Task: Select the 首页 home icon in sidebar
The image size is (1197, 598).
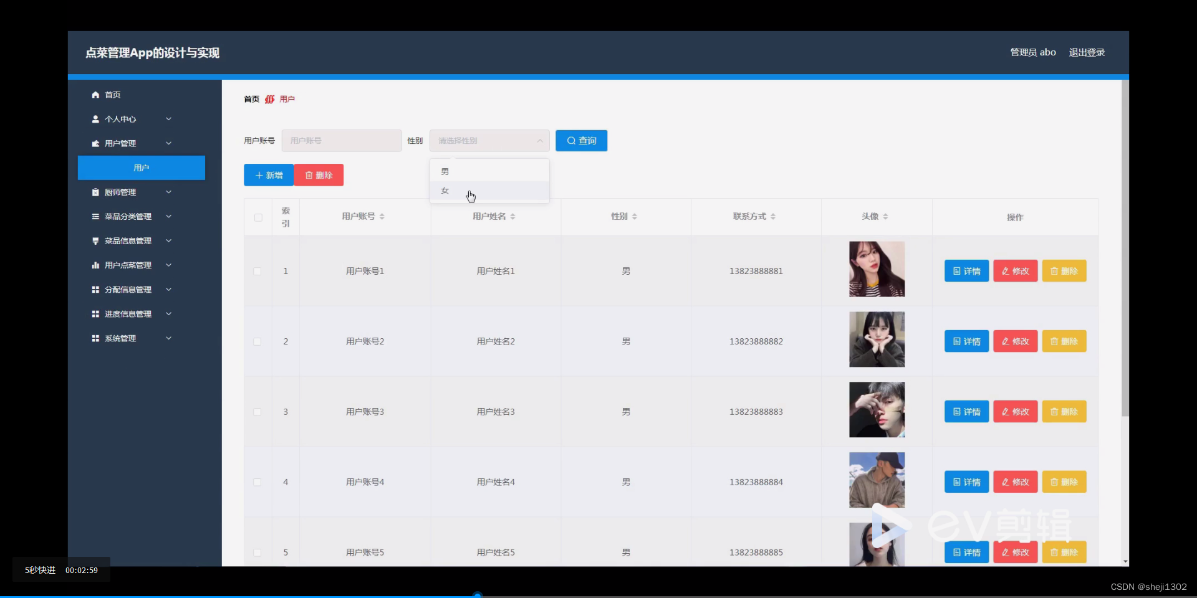Action: coord(95,94)
